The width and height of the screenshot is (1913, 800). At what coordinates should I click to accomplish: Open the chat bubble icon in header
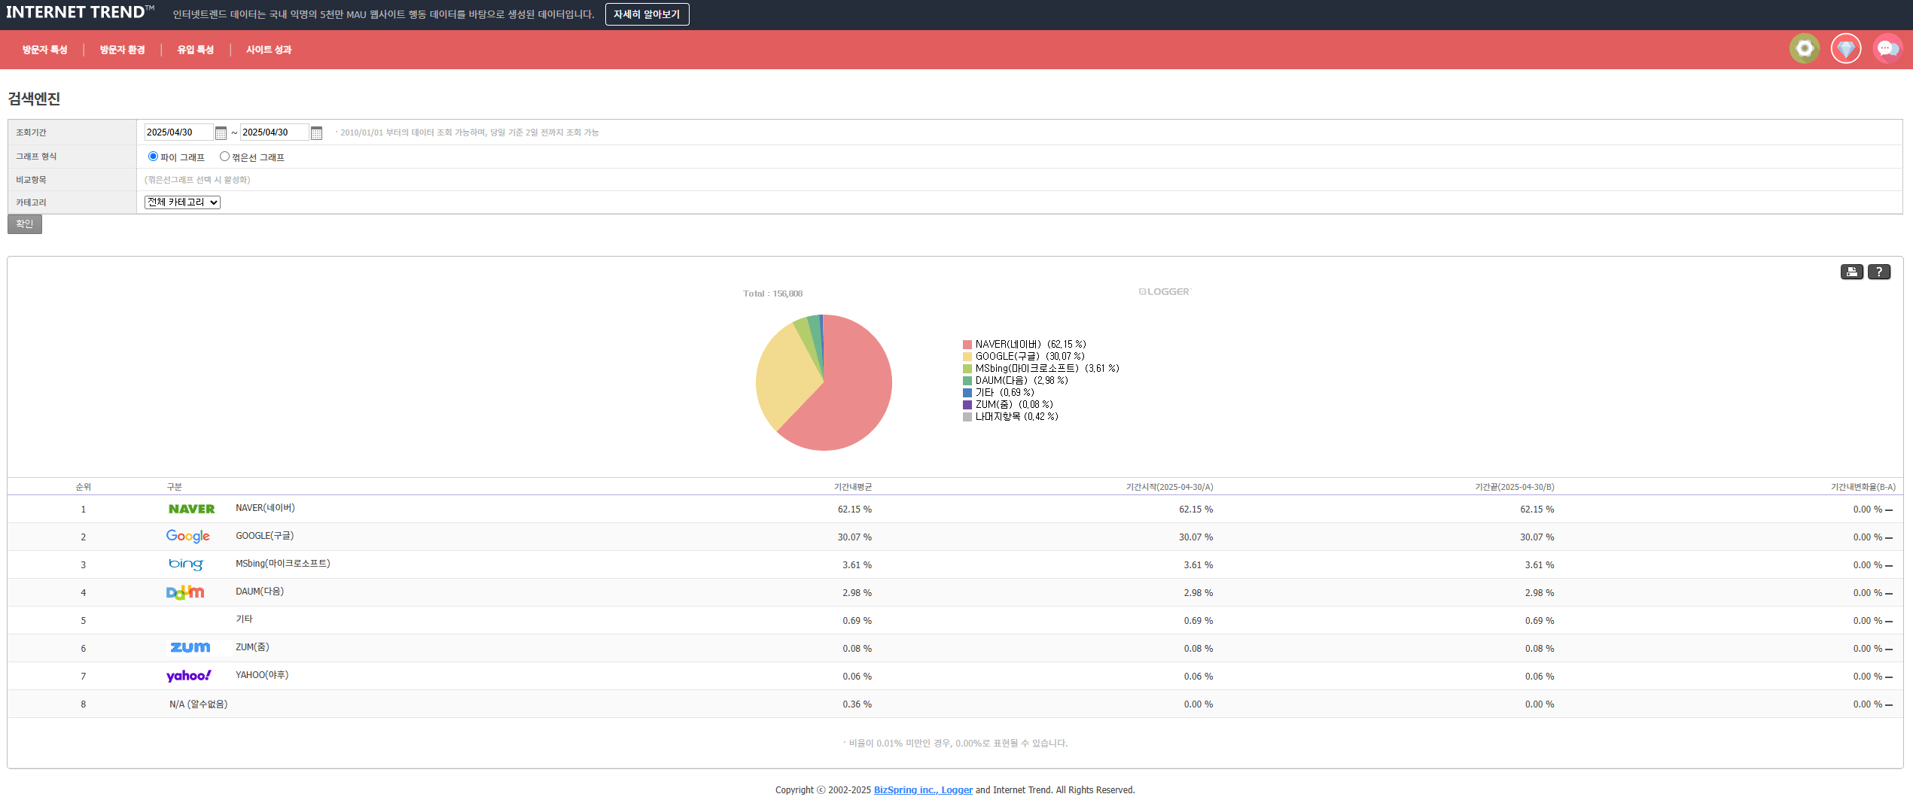pos(1887,49)
